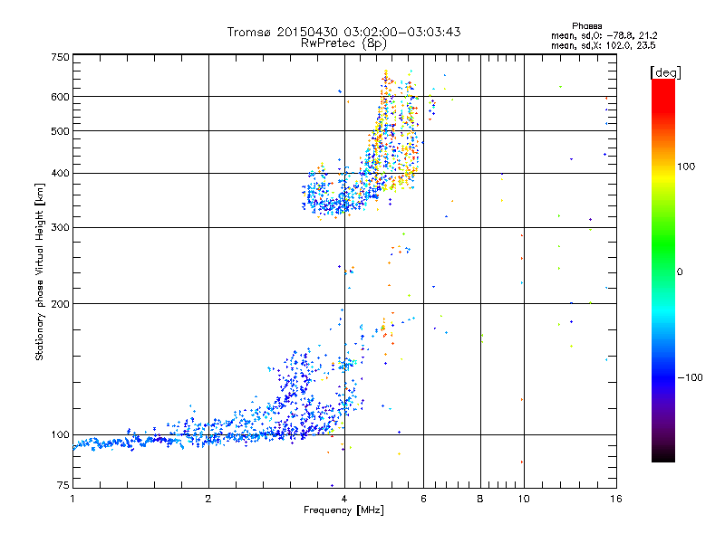Click the y-axis label '300'

coord(60,228)
